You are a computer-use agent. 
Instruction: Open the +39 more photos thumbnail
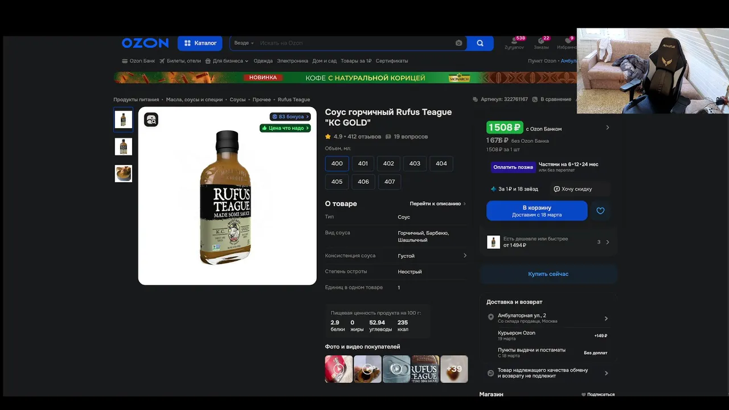coord(454,369)
